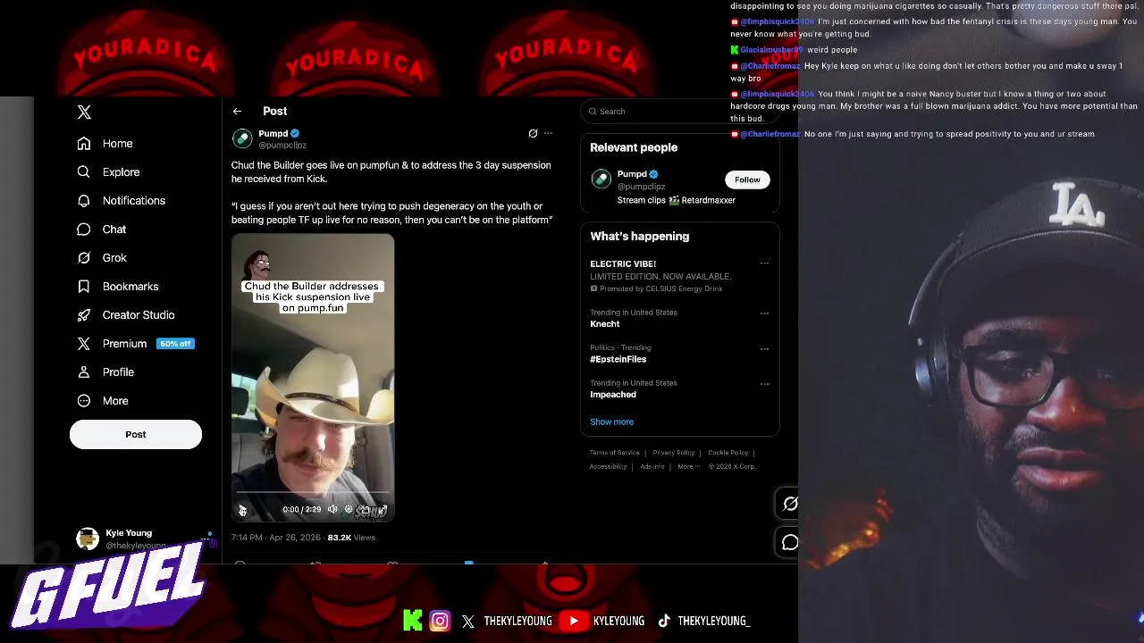This screenshot has width=1144, height=643.
Task: Open the Terms of Service link
Action: click(615, 453)
